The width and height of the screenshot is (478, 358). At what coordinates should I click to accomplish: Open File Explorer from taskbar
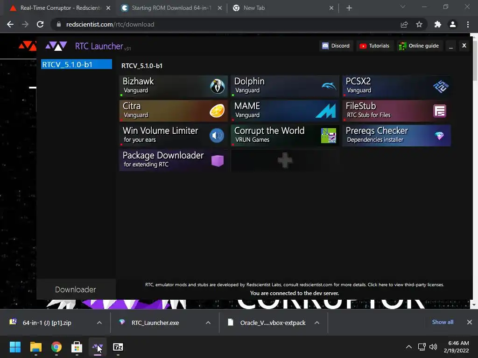35,347
